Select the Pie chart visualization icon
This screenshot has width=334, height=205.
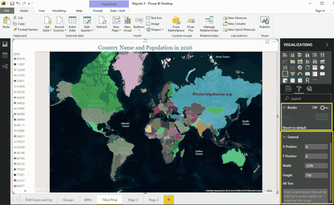coord(300,67)
